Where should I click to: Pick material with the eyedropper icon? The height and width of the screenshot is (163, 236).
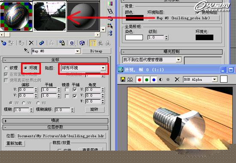tap(27, 51)
